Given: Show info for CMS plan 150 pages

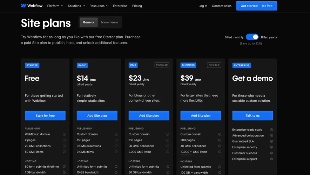Looking at the screenshot, I should point(168,140).
